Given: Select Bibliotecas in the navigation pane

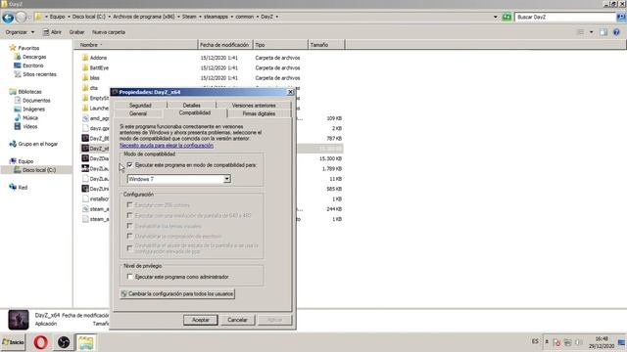Looking at the screenshot, I should pyautogui.click(x=29, y=92).
